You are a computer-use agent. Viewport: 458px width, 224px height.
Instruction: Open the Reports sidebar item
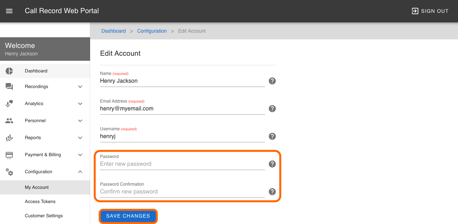click(45, 138)
